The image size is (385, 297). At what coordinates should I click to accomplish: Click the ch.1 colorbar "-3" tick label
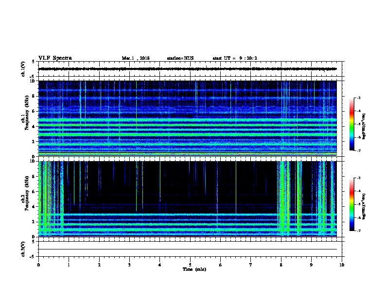358,98
